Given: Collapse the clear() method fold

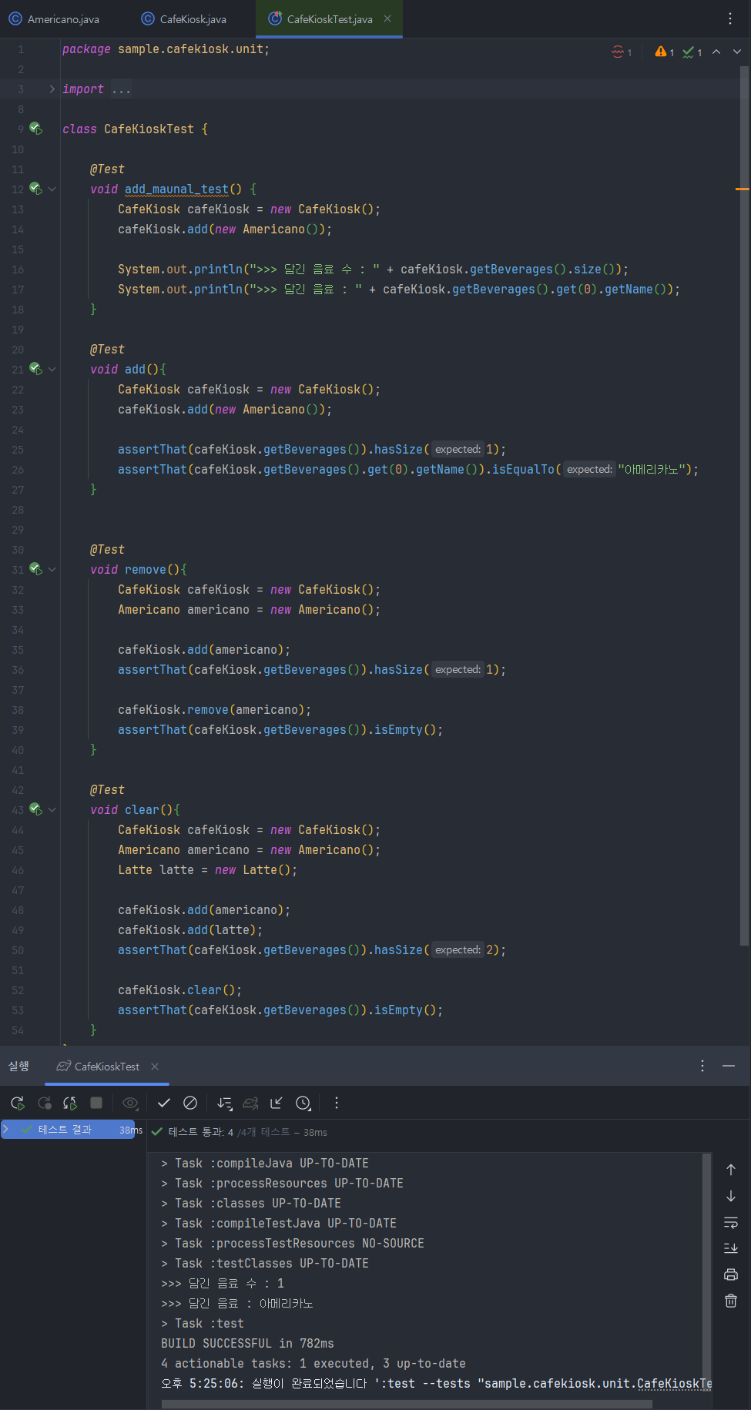Looking at the screenshot, I should 52,809.
